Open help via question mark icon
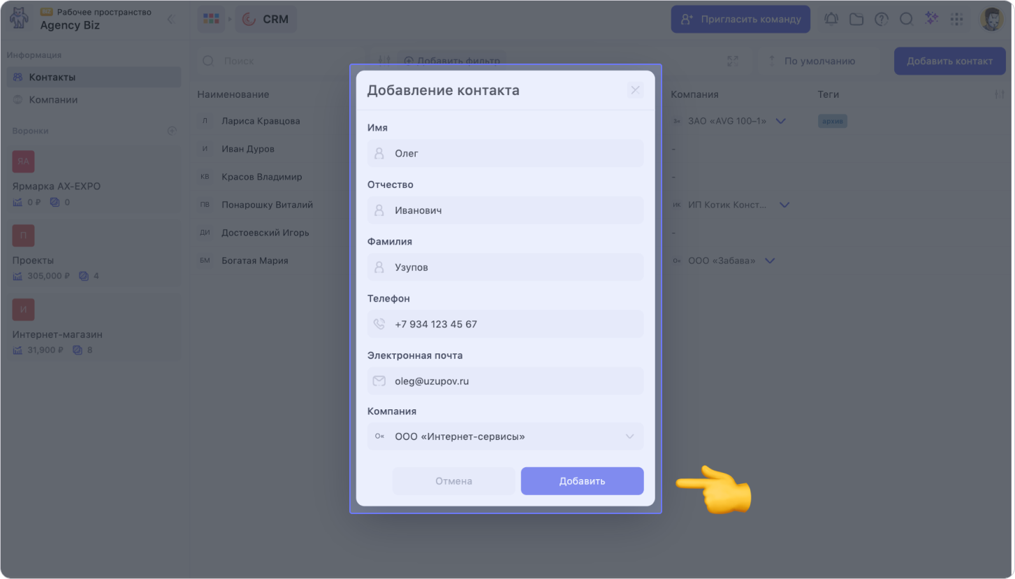Viewport: 1015px width, 579px height. [882, 19]
